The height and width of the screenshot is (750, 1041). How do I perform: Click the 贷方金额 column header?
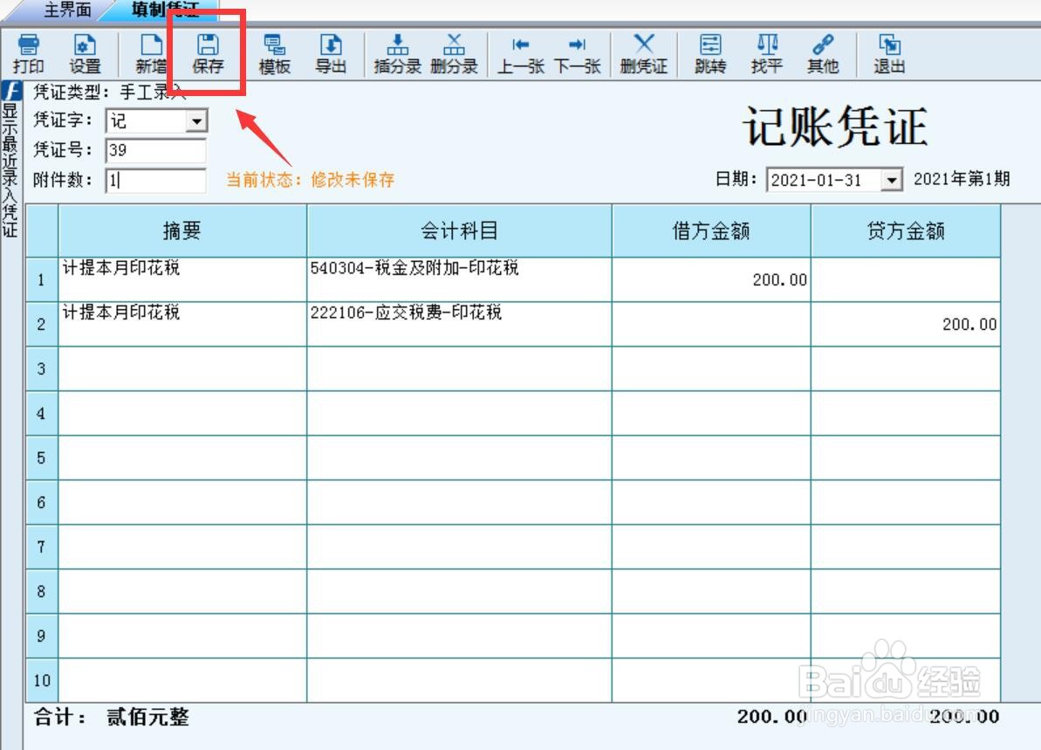coord(906,231)
